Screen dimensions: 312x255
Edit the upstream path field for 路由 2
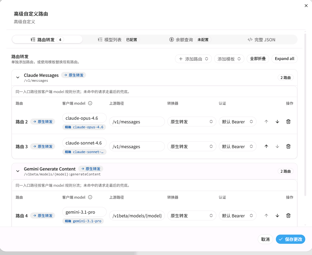(x=137, y=122)
